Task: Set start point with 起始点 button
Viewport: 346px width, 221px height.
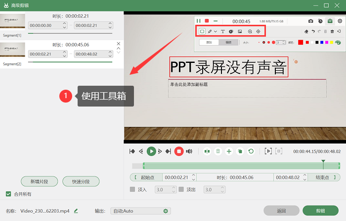Action: point(146,177)
